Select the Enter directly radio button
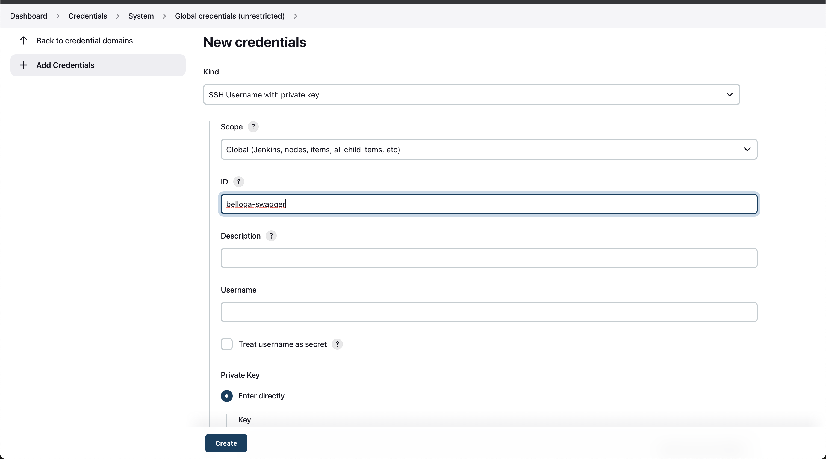Screen dimensions: 826x459 point(227,396)
